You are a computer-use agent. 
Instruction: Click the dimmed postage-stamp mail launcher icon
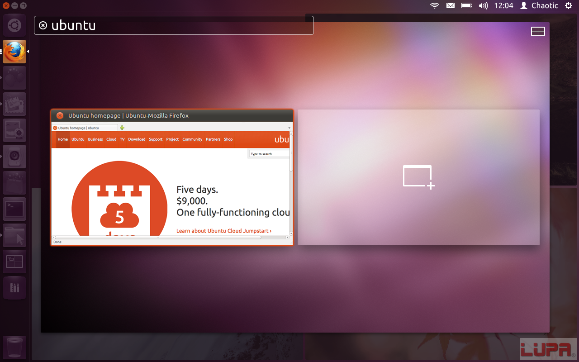14,104
